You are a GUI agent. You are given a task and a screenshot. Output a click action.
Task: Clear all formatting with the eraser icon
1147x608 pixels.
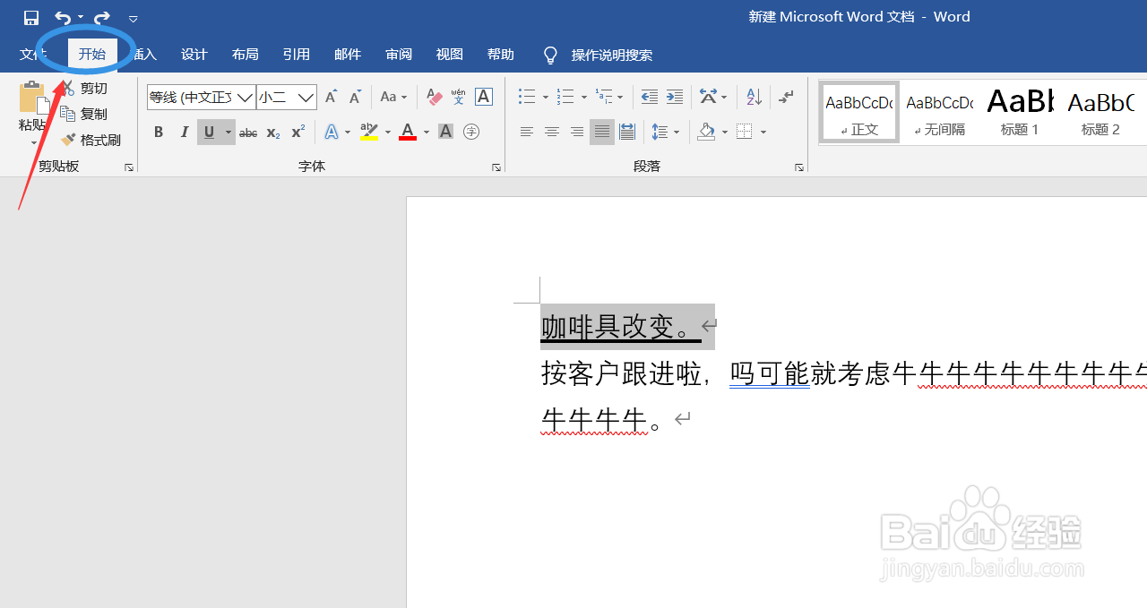pyautogui.click(x=434, y=97)
